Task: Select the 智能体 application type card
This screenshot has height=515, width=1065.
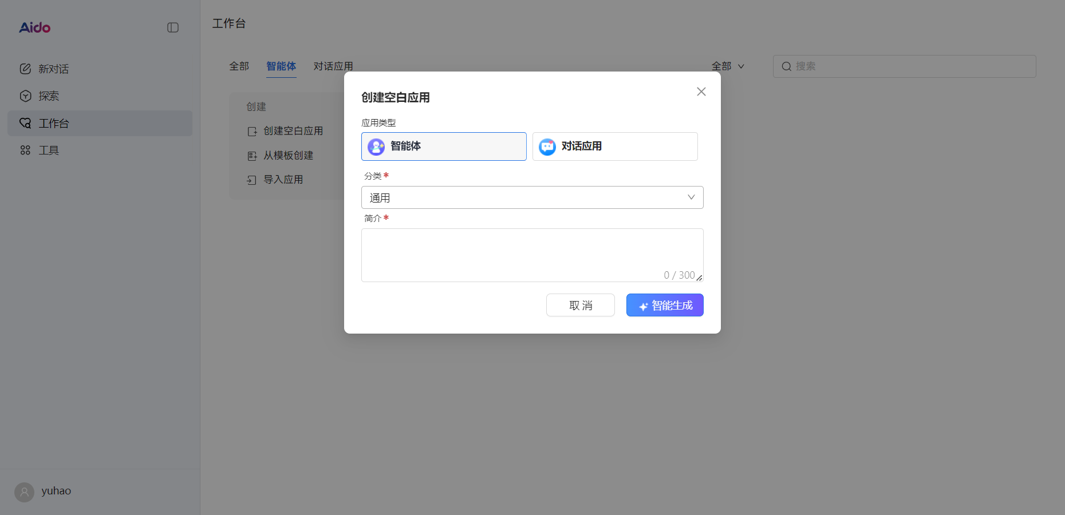Action: [444, 146]
